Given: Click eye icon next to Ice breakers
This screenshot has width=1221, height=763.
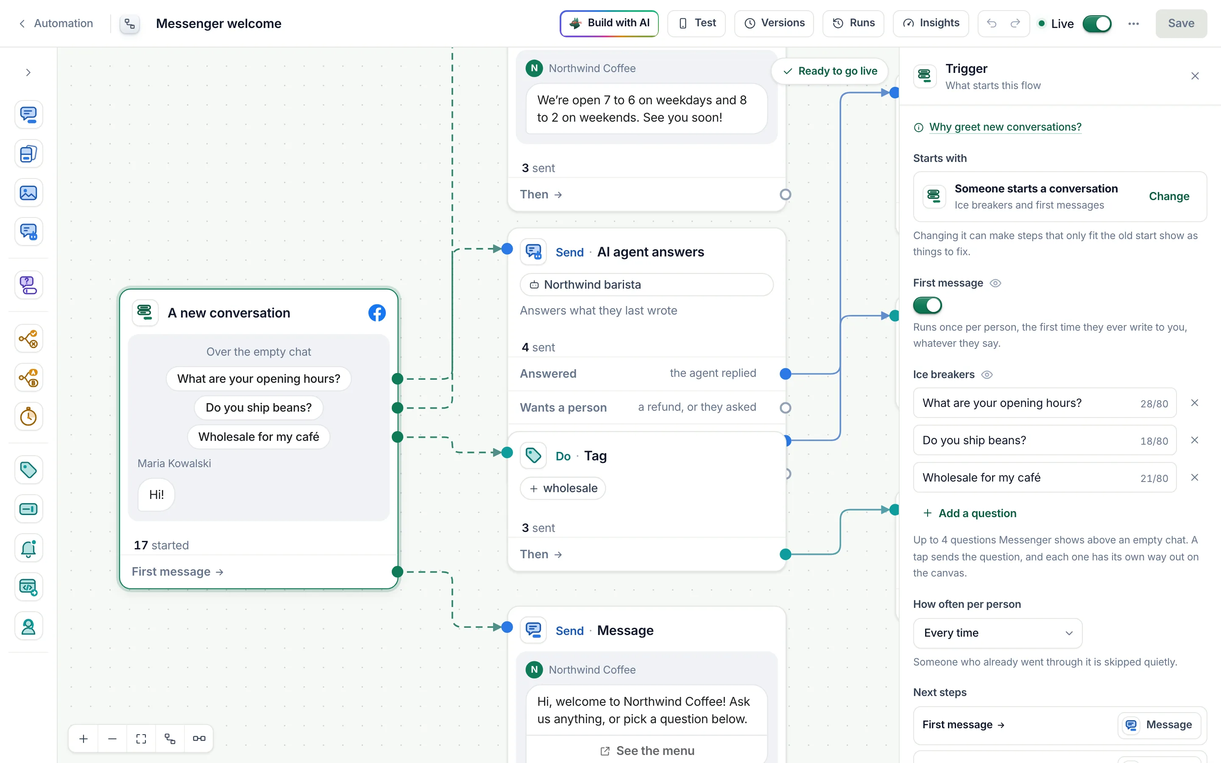Looking at the screenshot, I should pyautogui.click(x=987, y=374).
